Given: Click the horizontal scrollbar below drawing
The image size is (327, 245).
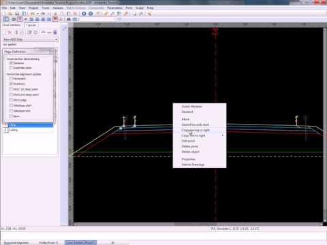Looking at the screenshot, I should click(x=197, y=224).
